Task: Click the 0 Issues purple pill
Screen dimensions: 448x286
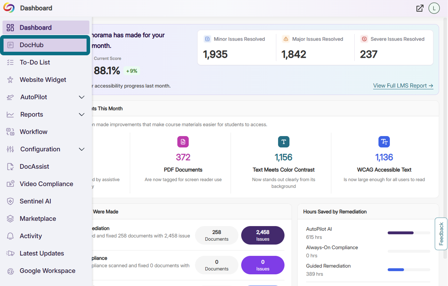Action: click(263, 265)
